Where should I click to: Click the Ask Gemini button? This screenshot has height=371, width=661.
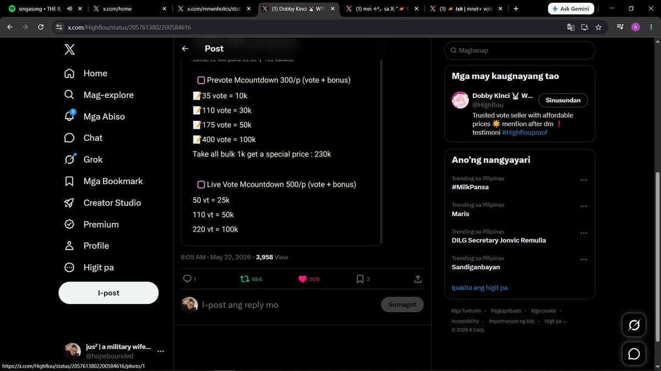[x=571, y=9]
